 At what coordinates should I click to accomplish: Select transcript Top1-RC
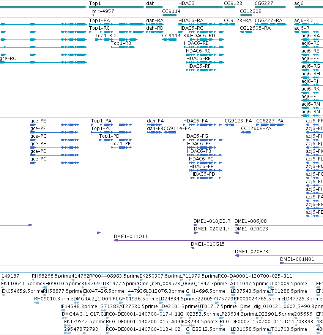tap(117, 32)
